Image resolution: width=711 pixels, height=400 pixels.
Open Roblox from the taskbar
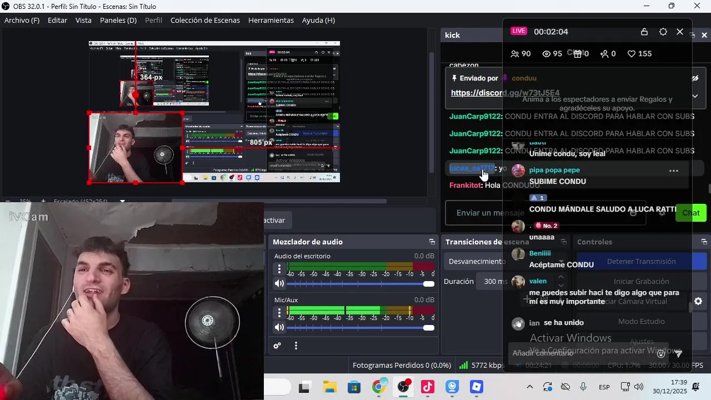click(x=477, y=387)
